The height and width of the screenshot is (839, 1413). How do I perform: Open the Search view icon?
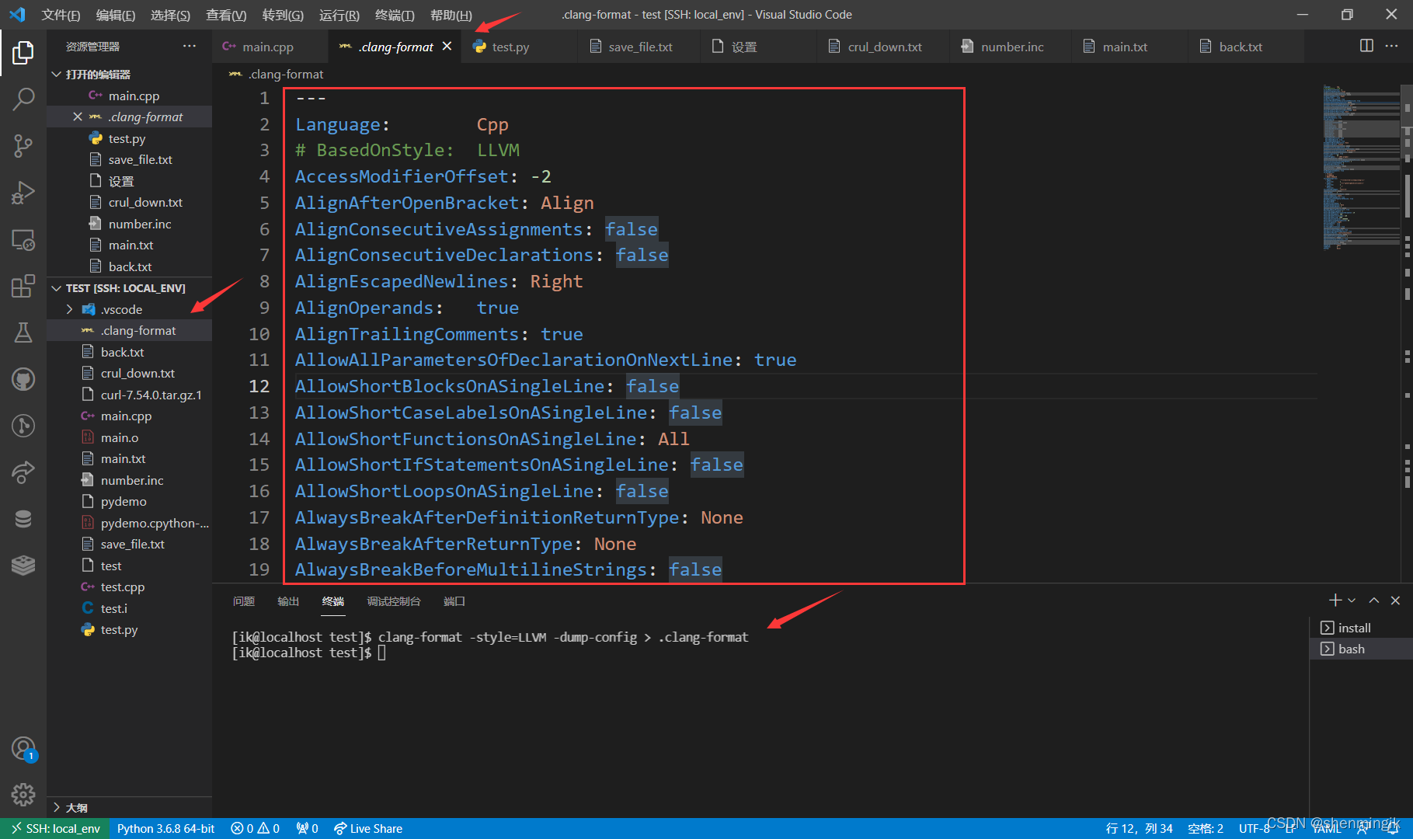(x=23, y=99)
